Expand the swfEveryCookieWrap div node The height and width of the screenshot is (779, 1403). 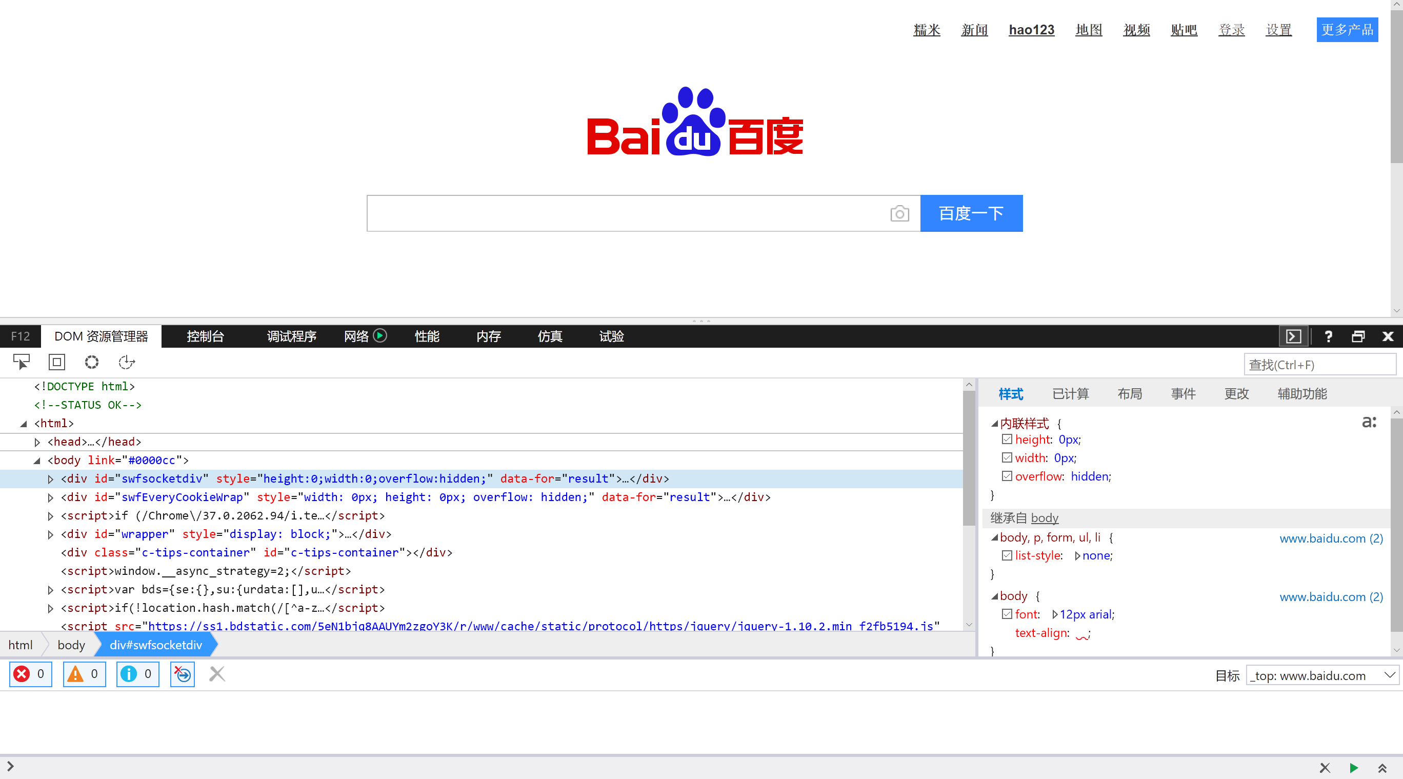[51, 497]
